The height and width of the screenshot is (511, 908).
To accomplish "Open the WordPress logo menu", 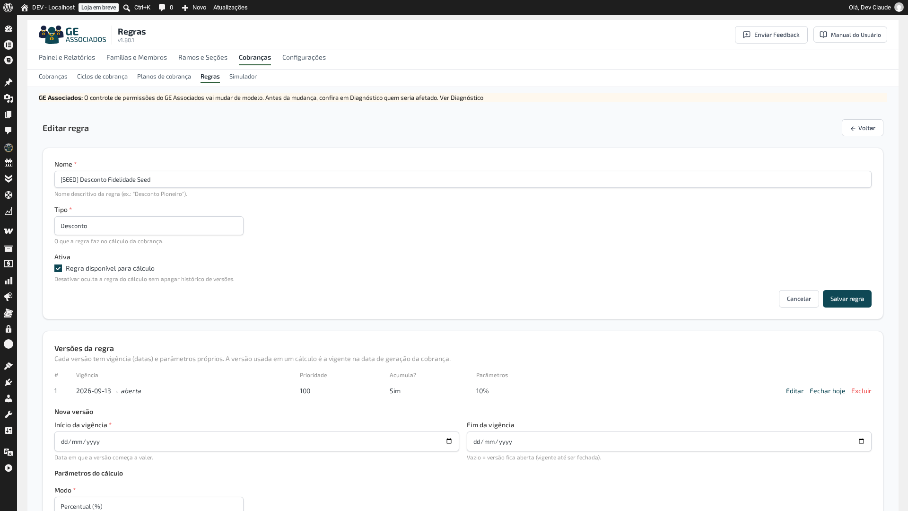I will (8, 8).
